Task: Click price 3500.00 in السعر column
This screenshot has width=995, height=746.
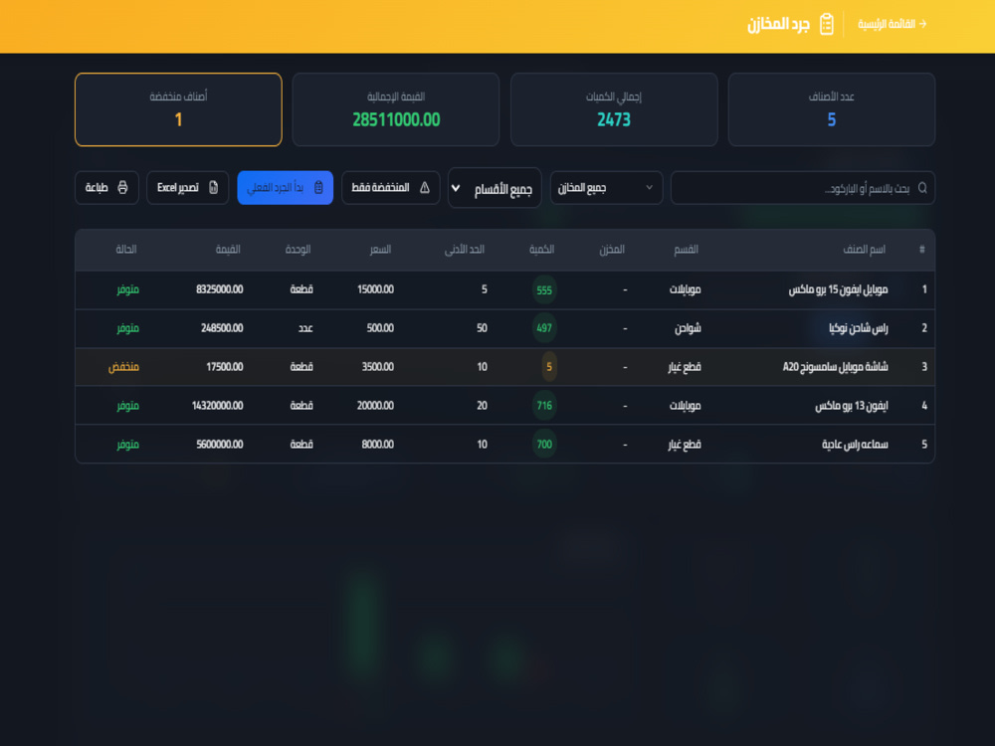Action: pyautogui.click(x=377, y=367)
